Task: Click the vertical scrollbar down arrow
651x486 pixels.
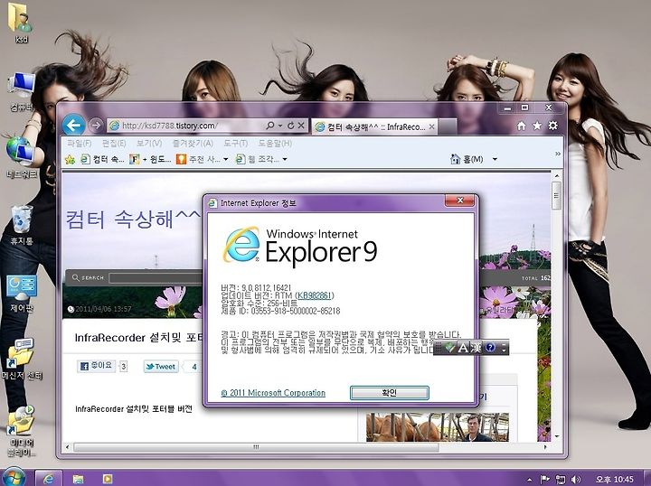Action: point(557,436)
